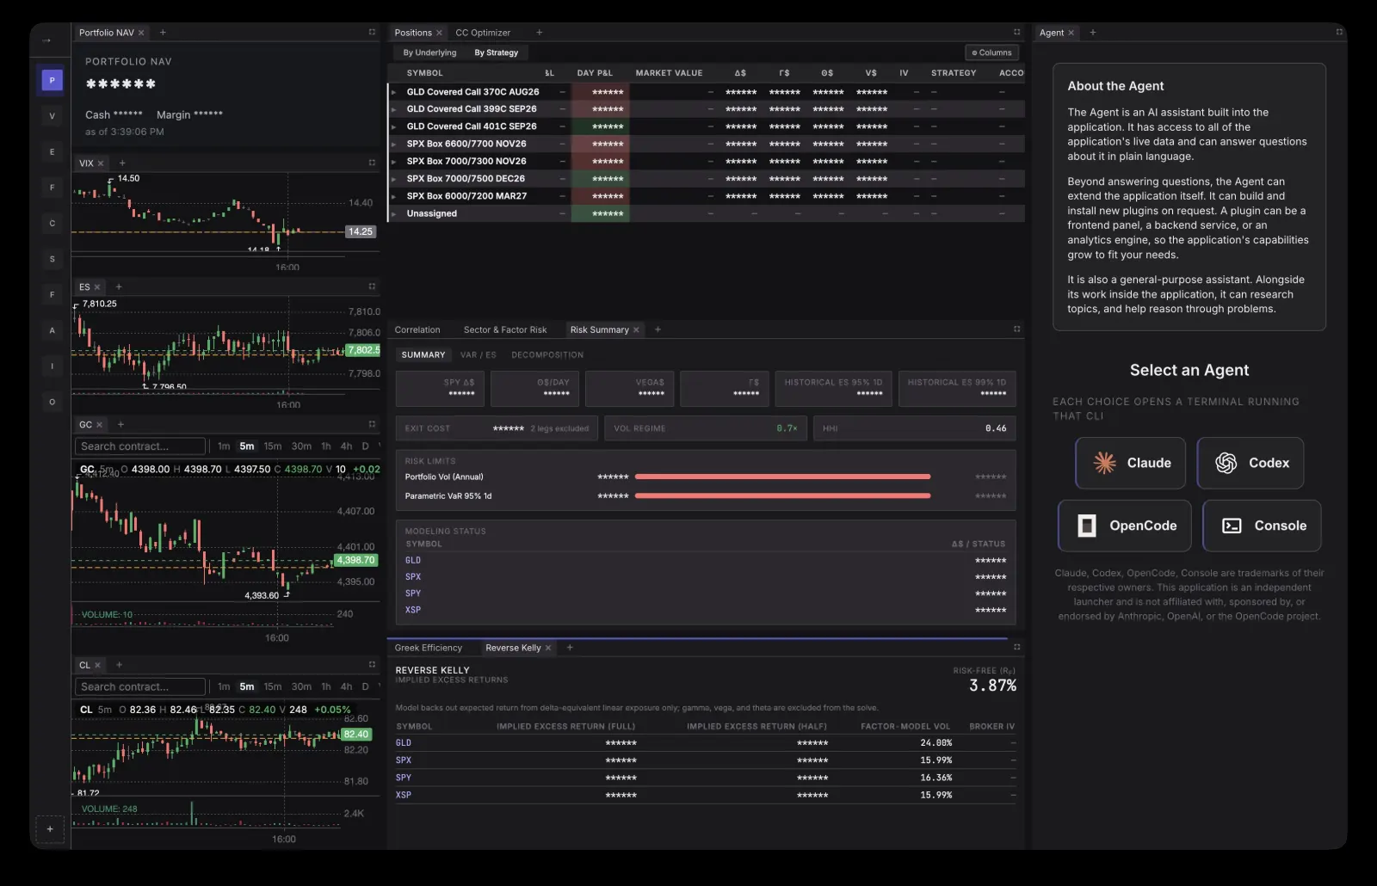The width and height of the screenshot is (1377, 886).
Task: Add a new workspace with sidebar plus
Action: click(50, 829)
